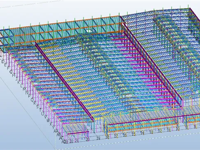Click grid axis label G
The width and height of the screenshot is (200, 150).
pos(11,72)
